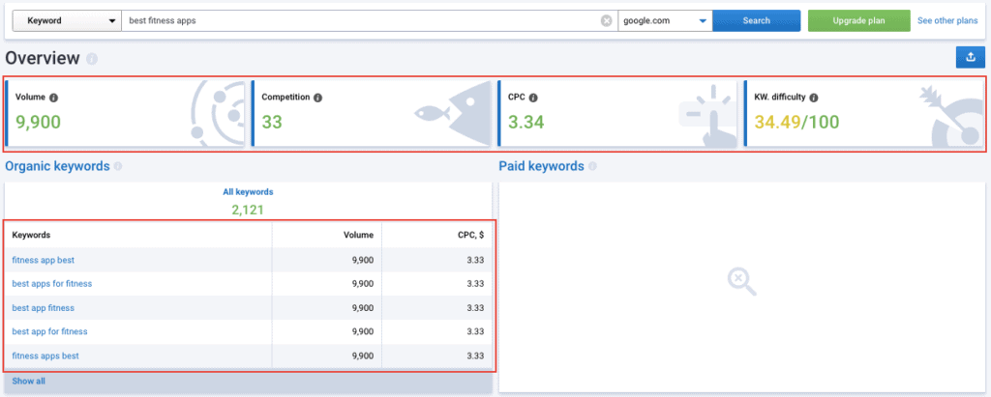Click the Organic keywords info icon
Viewport: 991px width, 397px height.
coord(118,166)
